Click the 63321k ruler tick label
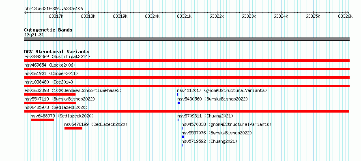 pos(184,16)
